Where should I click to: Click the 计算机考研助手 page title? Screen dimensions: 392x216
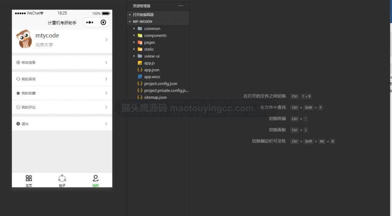click(62, 23)
